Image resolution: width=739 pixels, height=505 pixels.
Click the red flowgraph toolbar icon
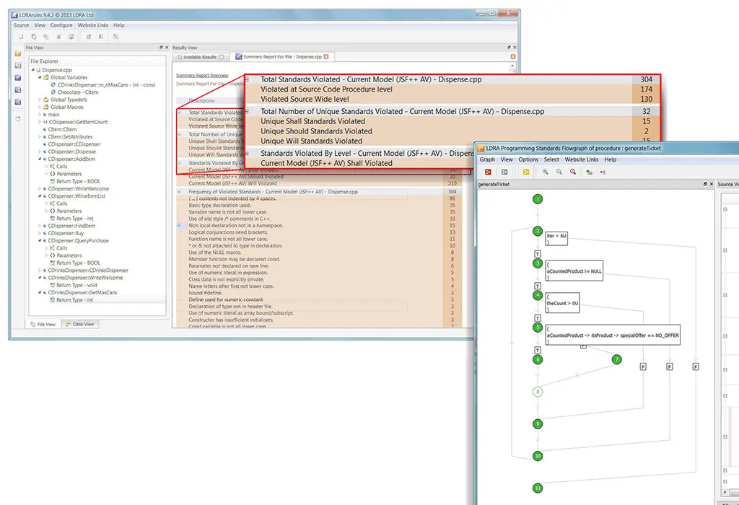click(x=489, y=172)
